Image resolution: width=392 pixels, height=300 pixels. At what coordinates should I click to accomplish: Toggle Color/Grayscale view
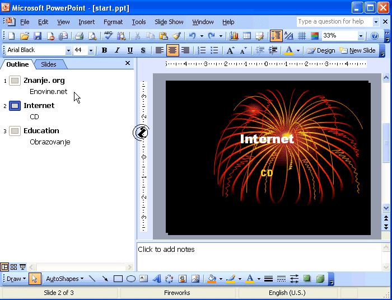[315, 36]
